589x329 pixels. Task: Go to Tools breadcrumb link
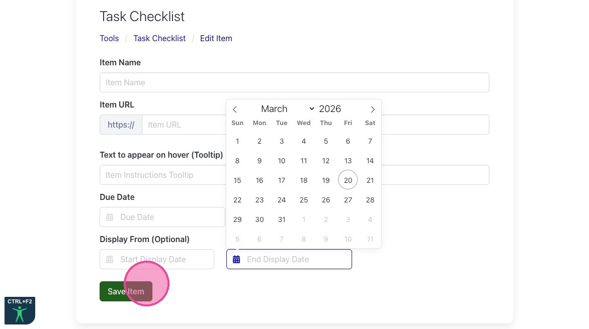click(x=109, y=38)
